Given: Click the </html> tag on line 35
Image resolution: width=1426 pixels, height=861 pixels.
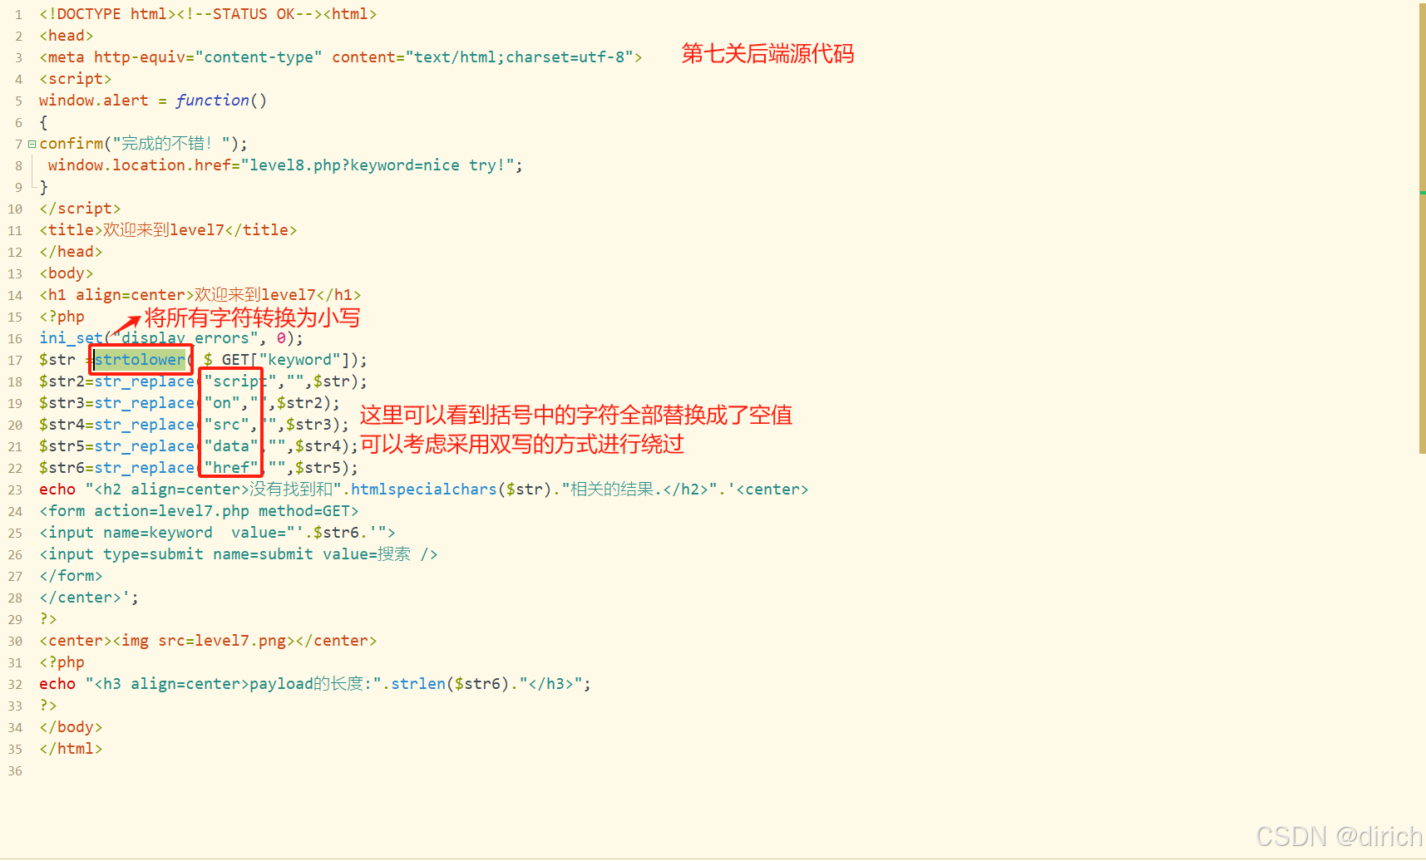Looking at the screenshot, I should click(x=71, y=749).
